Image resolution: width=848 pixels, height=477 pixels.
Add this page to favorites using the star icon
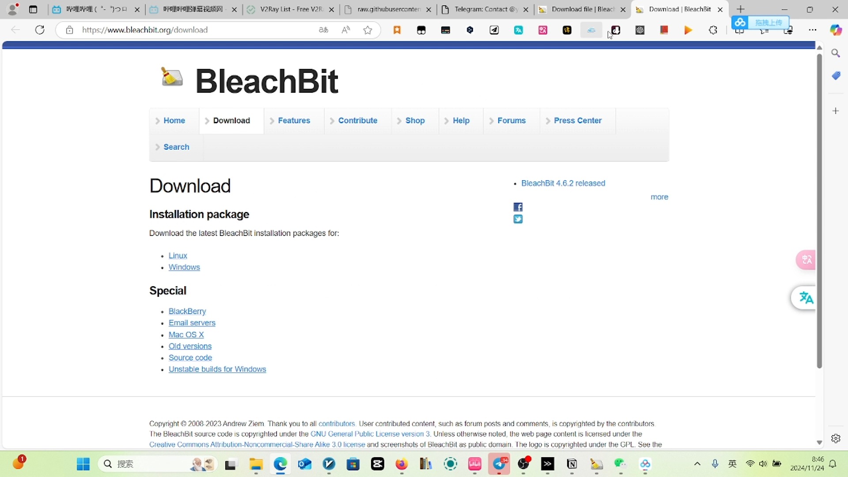(x=367, y=30)
